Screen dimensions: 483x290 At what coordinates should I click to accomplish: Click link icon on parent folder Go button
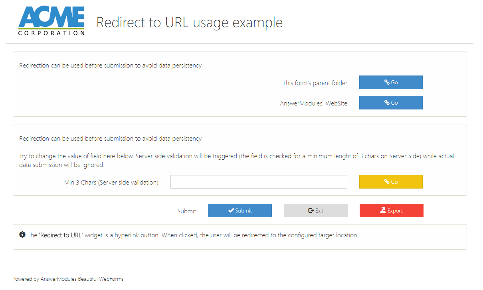(x=387, y=82)
